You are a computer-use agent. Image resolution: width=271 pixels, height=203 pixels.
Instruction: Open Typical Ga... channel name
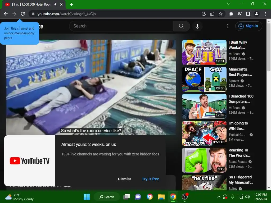coord(237,135)
